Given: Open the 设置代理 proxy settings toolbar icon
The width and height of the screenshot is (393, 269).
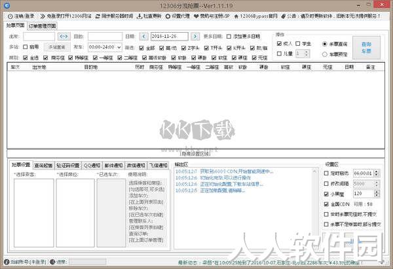Looking at the screenshot, I should point(168,16).
